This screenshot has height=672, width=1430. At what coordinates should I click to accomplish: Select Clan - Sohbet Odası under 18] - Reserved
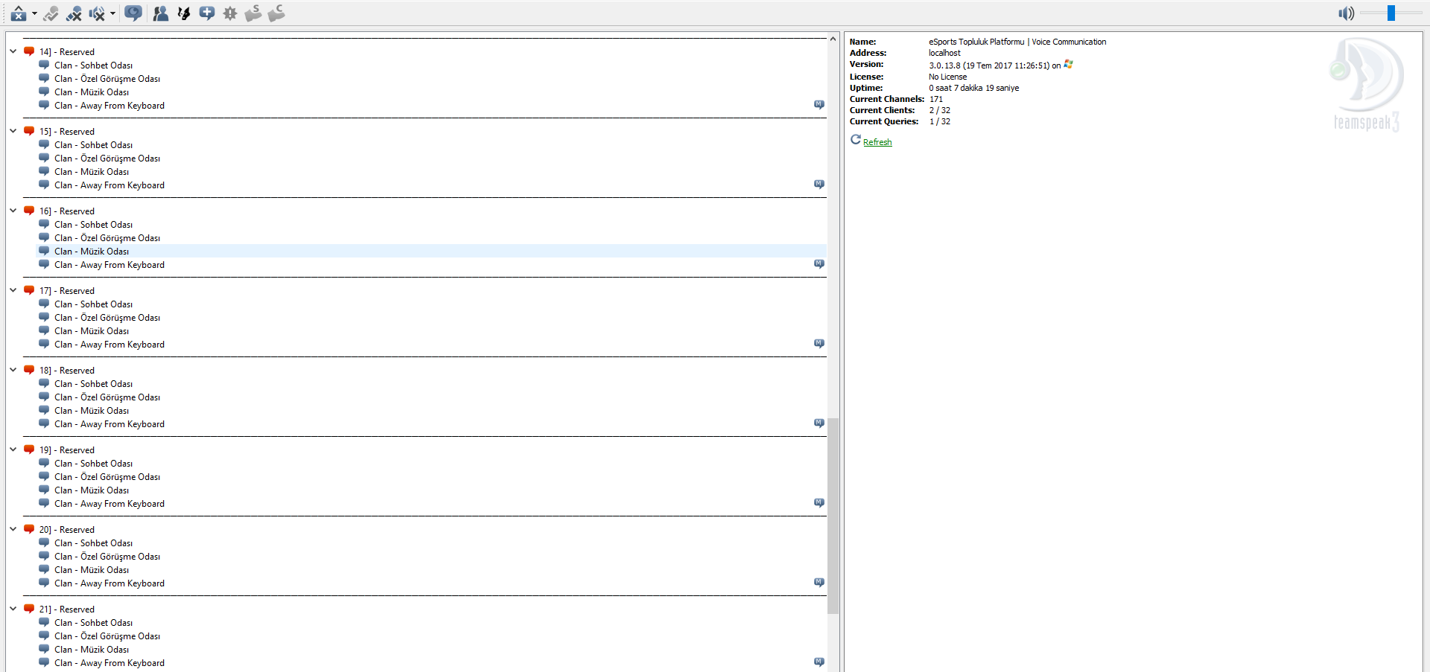click(x=93, y=384)
